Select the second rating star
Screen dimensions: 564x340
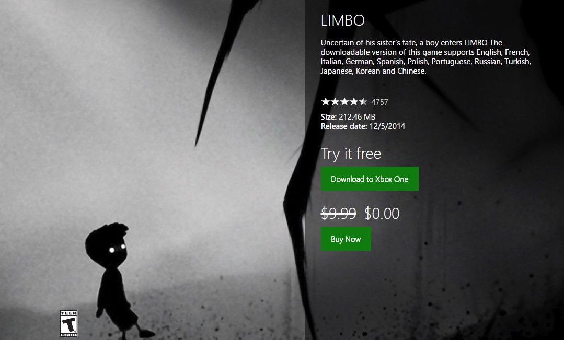335,102
